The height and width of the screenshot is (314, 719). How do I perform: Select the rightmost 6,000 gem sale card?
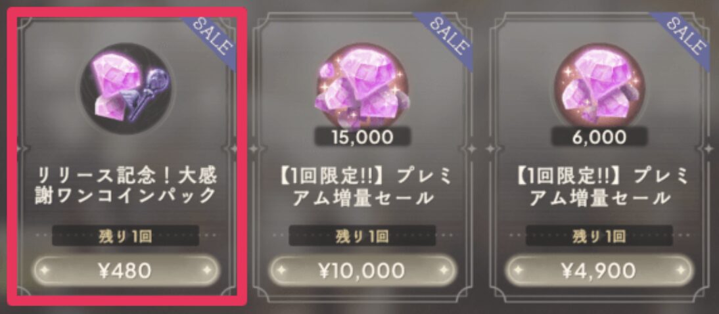pos(599,157)
